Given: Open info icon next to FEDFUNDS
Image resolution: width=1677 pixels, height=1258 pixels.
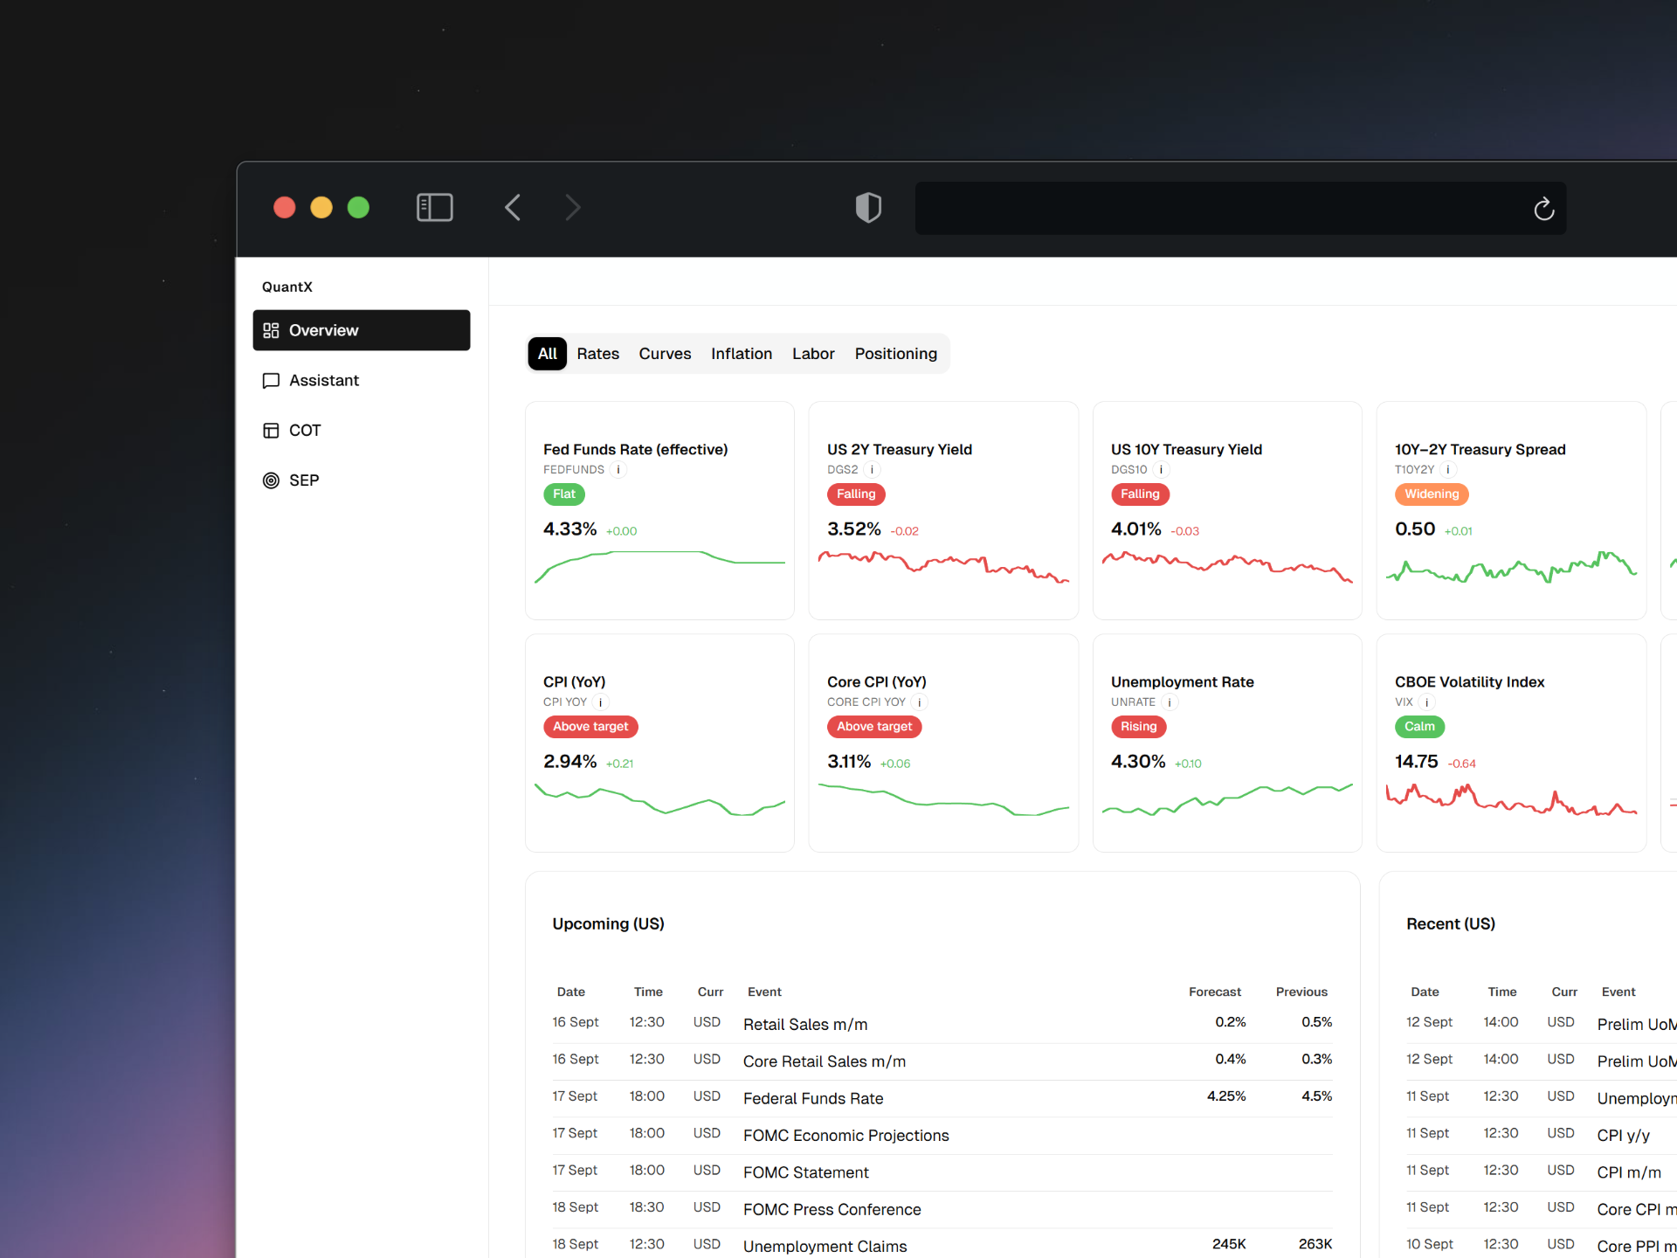Looking at the screenshot, I should pos(618,470).
